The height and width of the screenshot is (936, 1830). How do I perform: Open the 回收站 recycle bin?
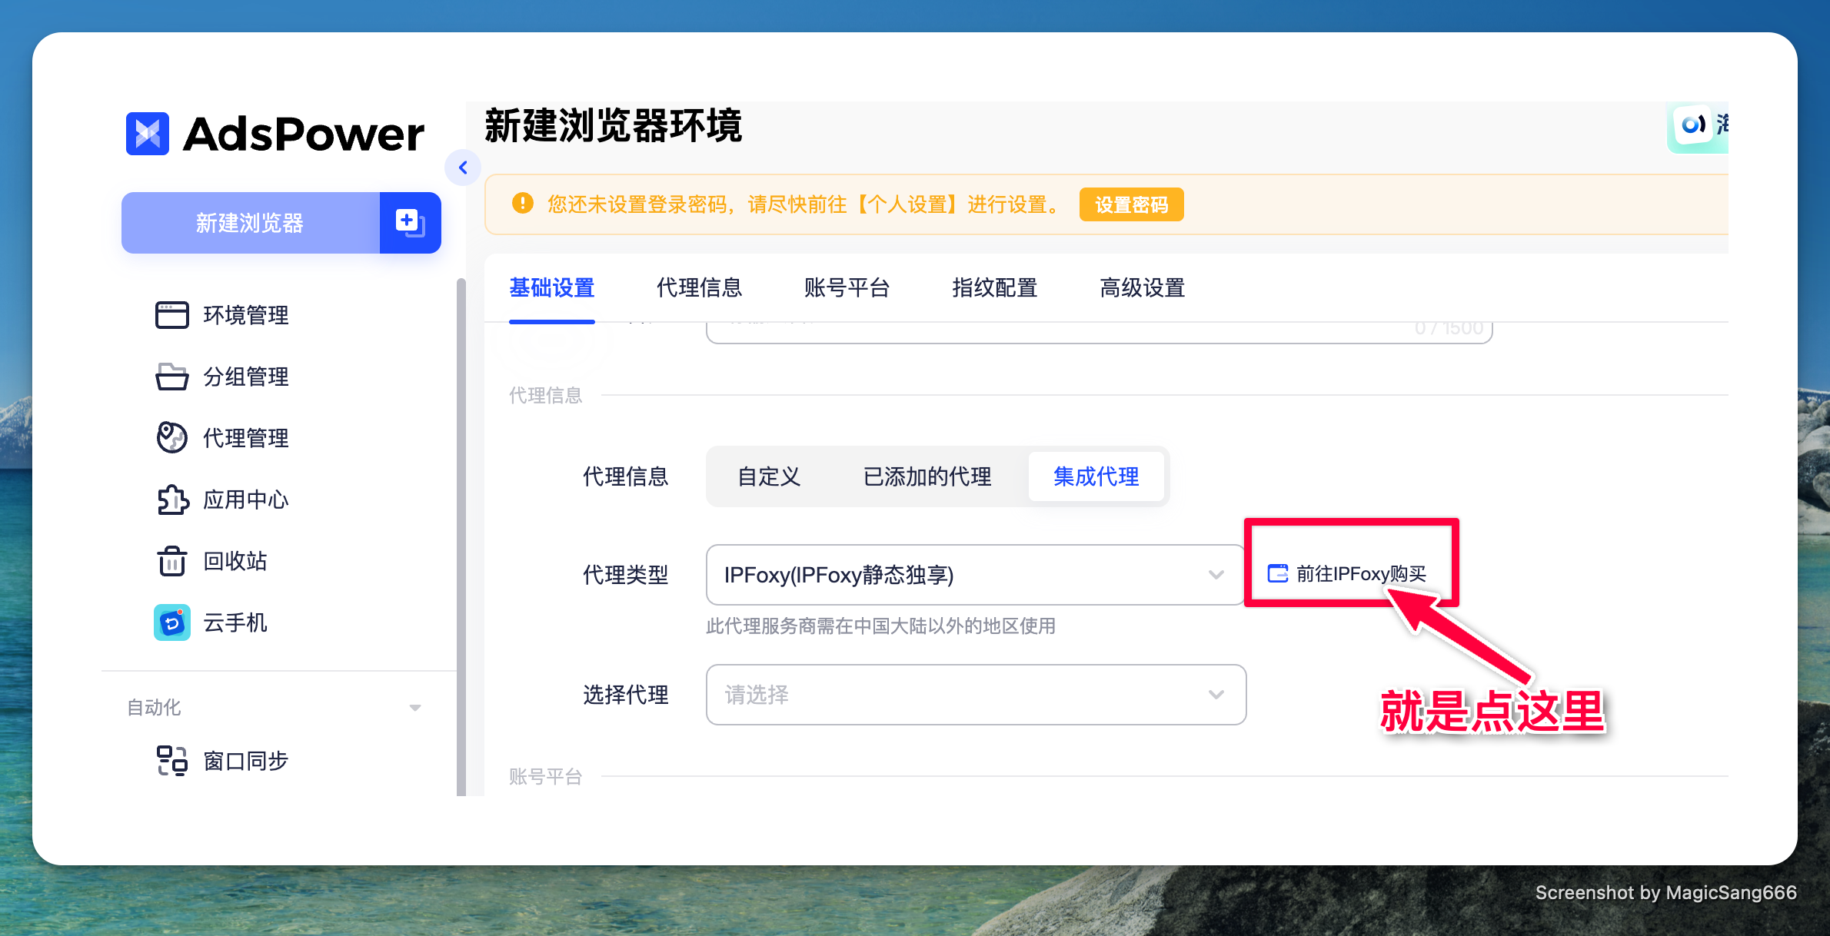(235, 561)
